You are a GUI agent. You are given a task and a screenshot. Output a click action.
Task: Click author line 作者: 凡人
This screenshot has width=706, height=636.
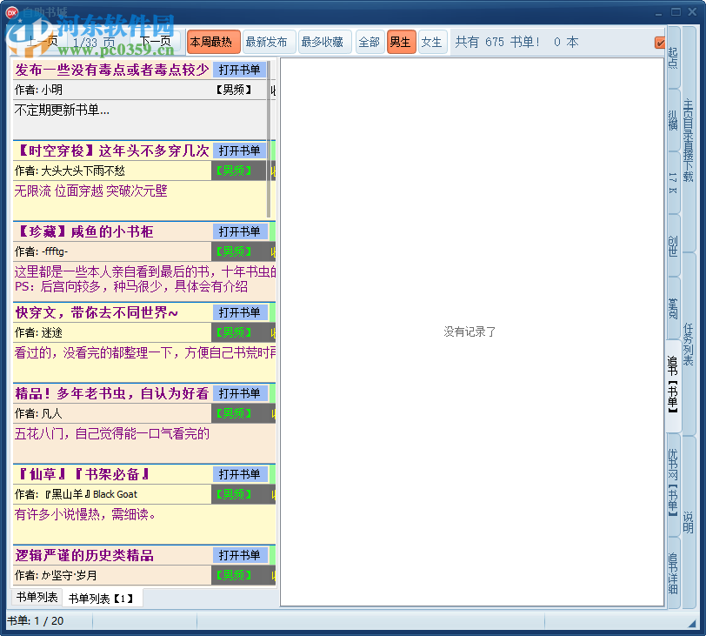point(39,413)
